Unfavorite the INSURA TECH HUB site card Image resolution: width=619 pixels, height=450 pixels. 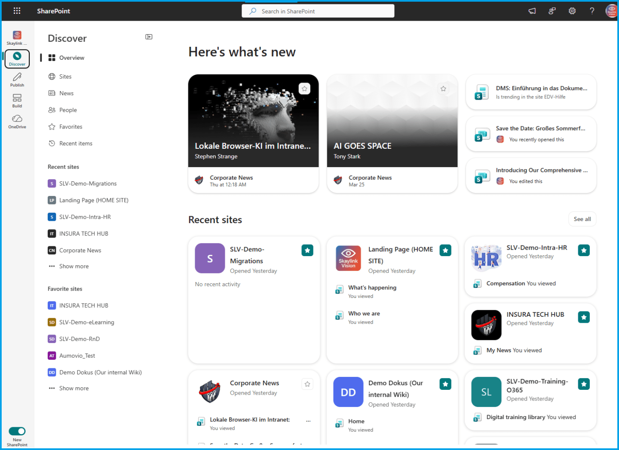click(x=583, y=317)
